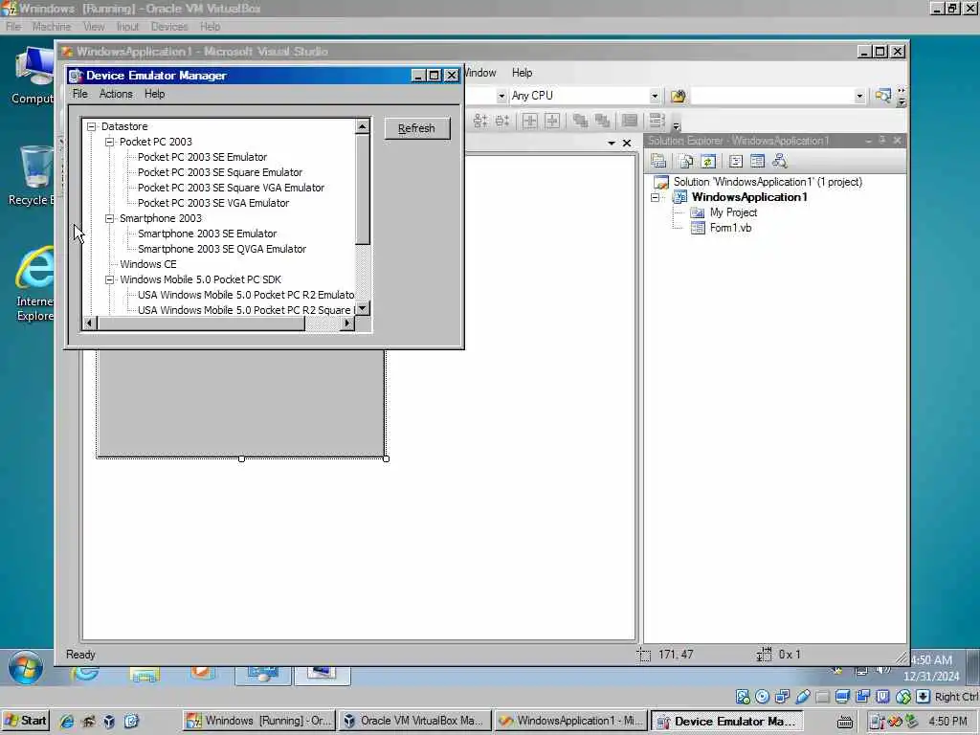Open the Find combo box dropdown arrow

tap(859, 96)
